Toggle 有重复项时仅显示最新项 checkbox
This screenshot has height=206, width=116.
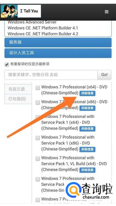(7, 65)
